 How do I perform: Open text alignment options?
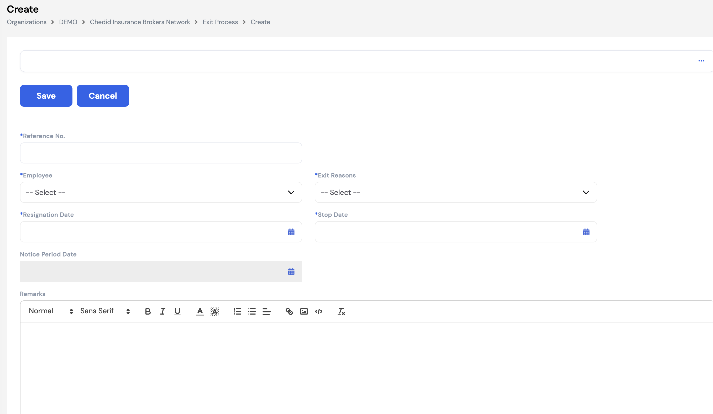tap(266, 311)
